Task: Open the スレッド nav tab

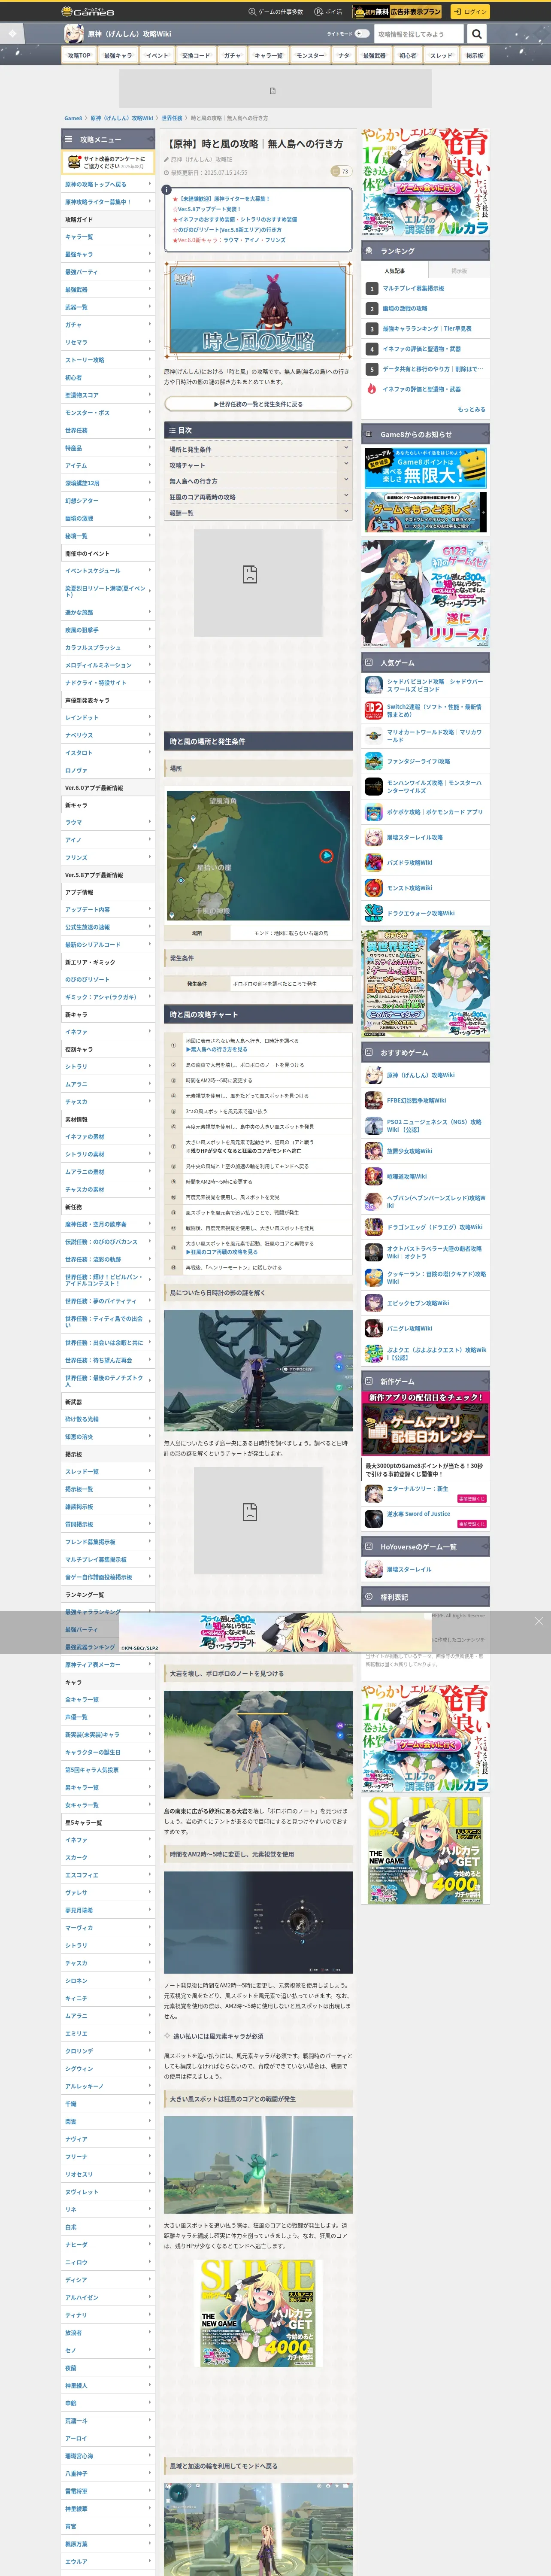Action: 441,56
